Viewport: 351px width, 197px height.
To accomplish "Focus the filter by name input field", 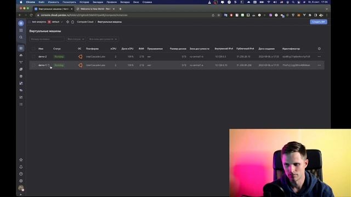I will (47, 39).
